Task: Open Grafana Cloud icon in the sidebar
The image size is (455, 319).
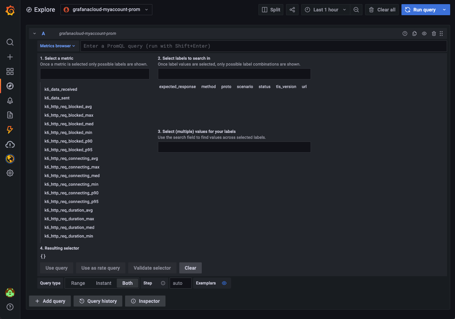Action: click(10, 144)
